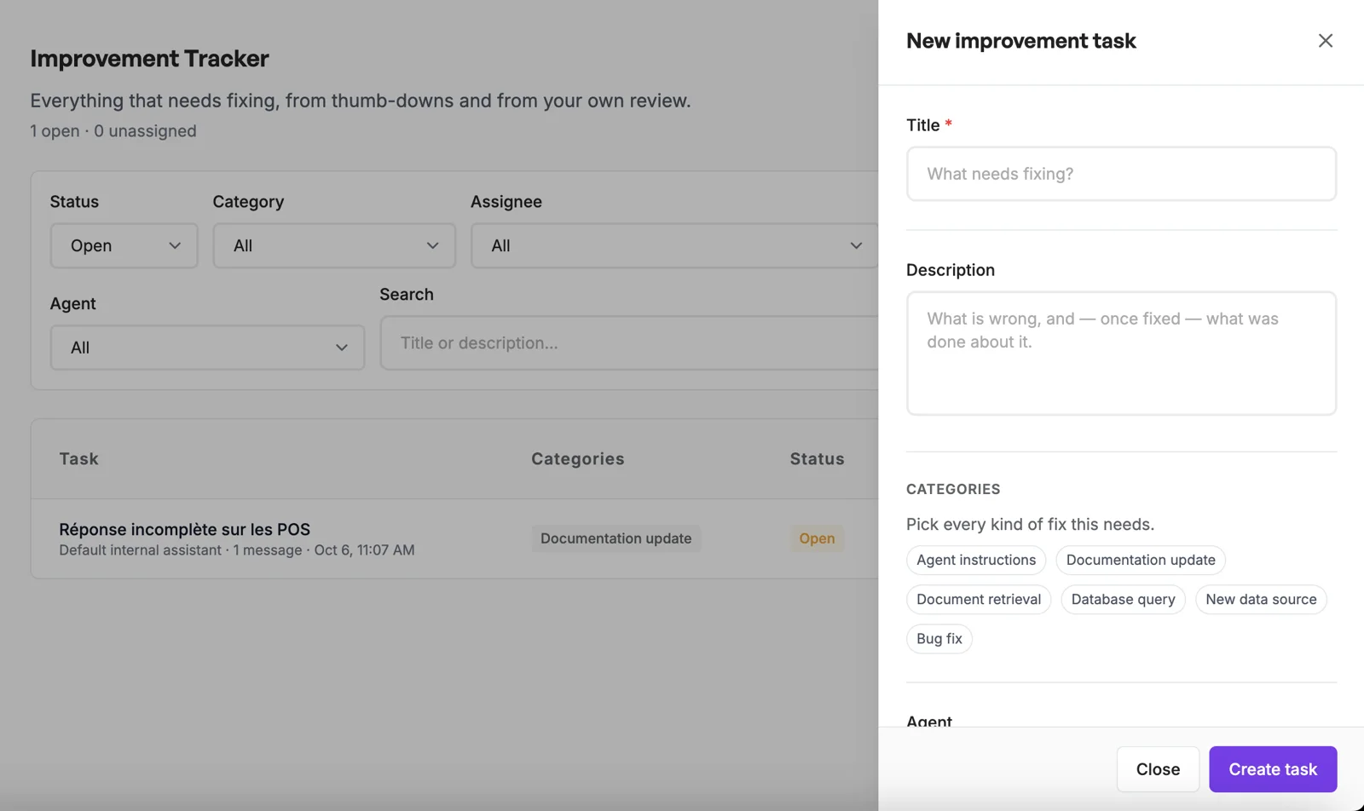Click the 'Default internal assistant · 1 message' subtitle
Viewport: 1364px width, 811px height.
point(180,550)
